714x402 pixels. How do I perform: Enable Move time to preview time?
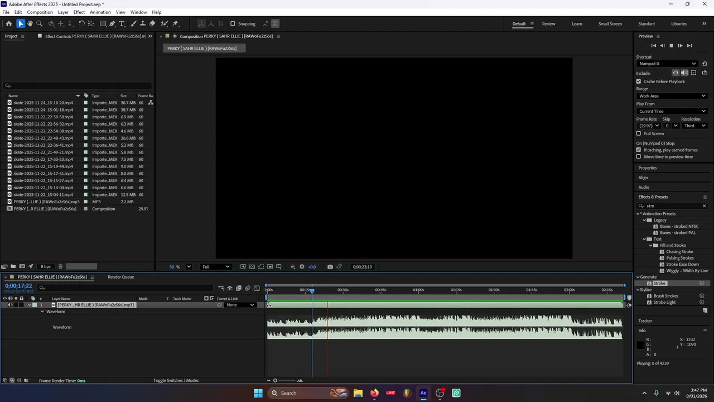tap(639, 156)
